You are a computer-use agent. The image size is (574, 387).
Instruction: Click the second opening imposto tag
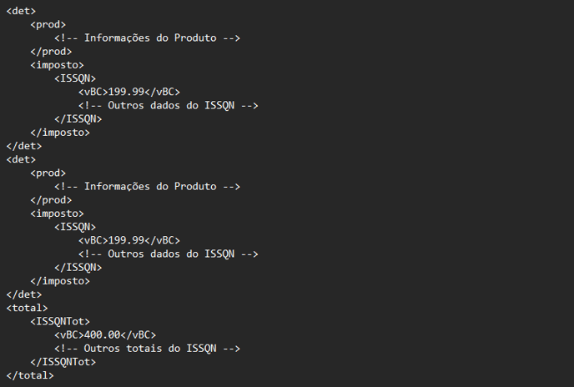57,214
